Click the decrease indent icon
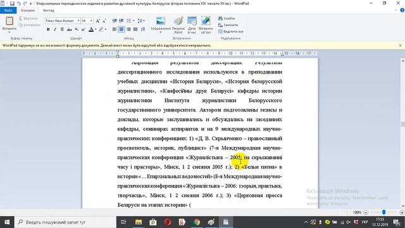Image resolution: width=405 pixels, height=228 pixels. [x=115, y=21]
